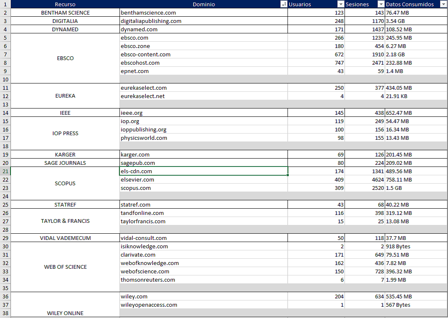The width and height of the screenshot is (448, 318).
Task: Click the 3.54 GB data cell
Action: pos(416,21)
